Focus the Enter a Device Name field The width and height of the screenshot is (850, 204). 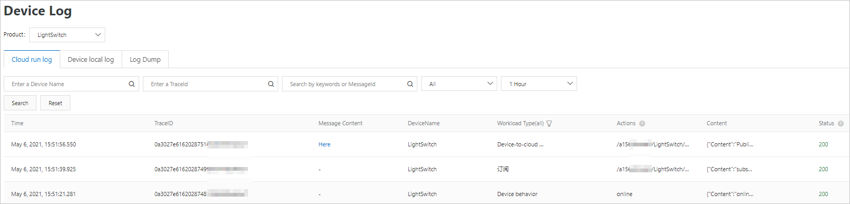(x=71, y=84)
